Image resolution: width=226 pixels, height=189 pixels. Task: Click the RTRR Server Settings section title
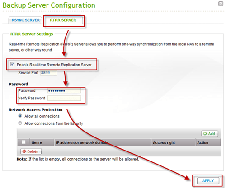point(32,34)
